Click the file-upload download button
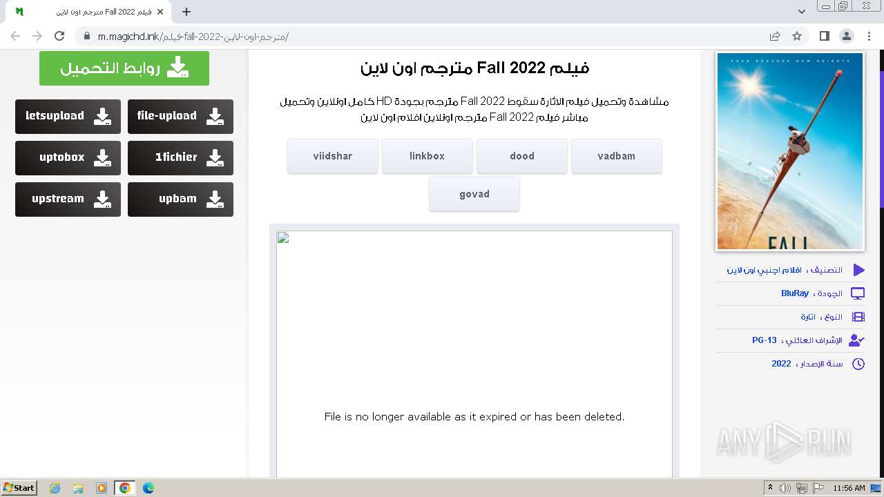This screenshot has height=497, width=884. (180, 116)
